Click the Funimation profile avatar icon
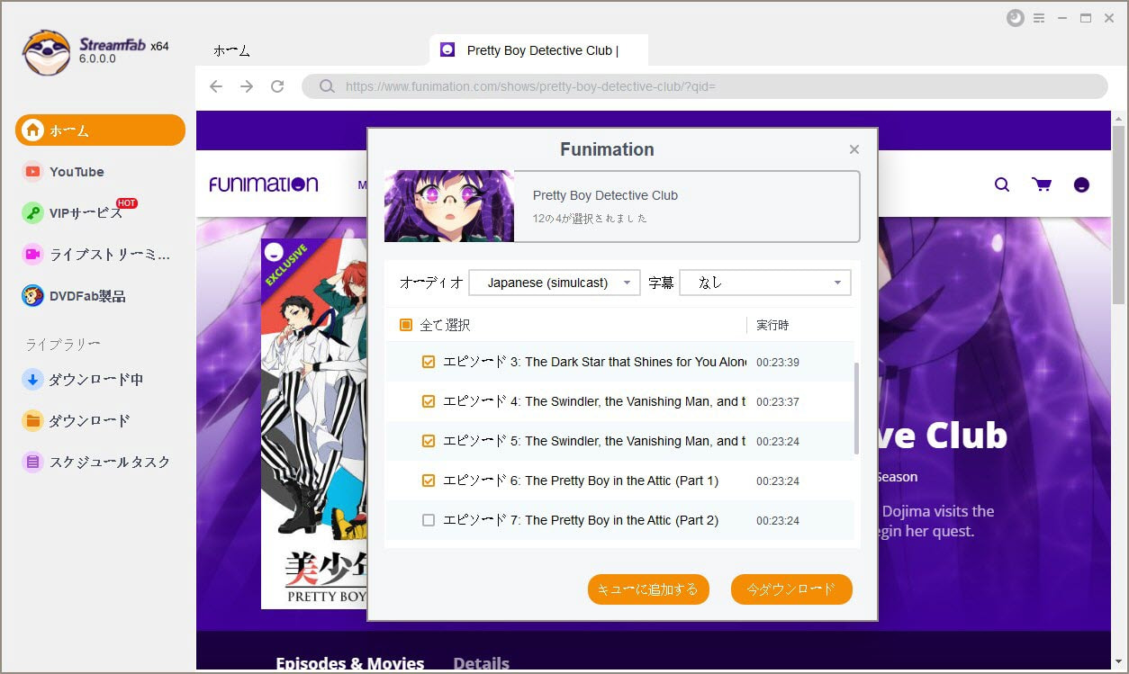Viewport: 1129px width, 674px height. pos(1082,184)
